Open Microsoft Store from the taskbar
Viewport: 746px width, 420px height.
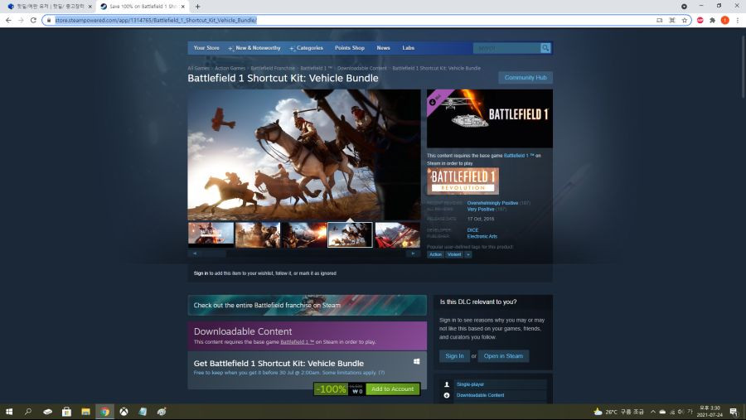click(66, 412)
